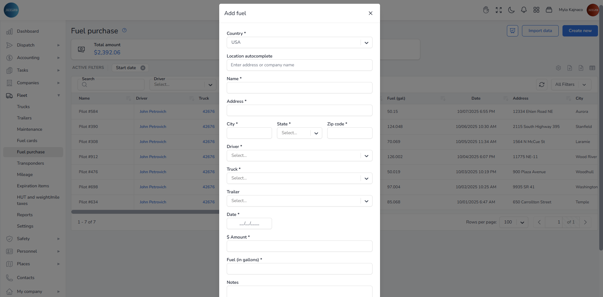
Task: Open the apps grid icon
Action: click(x=536, y=10)
